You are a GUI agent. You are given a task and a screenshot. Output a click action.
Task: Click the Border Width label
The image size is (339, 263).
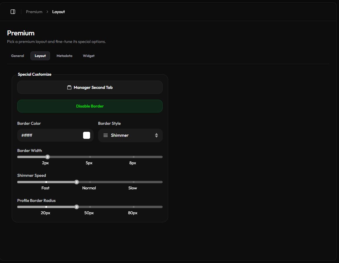30,150
